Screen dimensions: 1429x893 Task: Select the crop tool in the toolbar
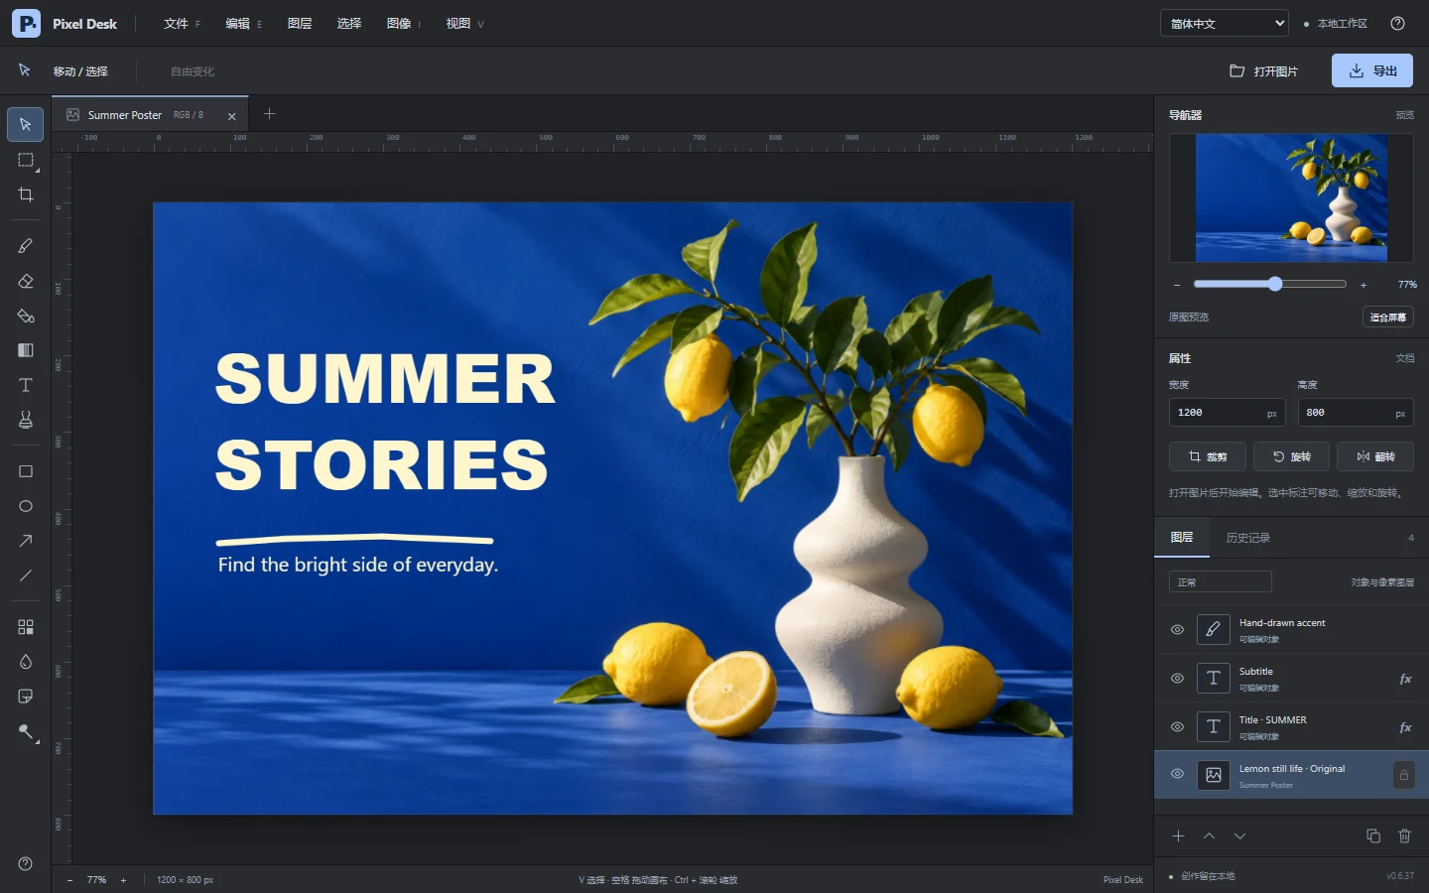(x=26, y=194)
